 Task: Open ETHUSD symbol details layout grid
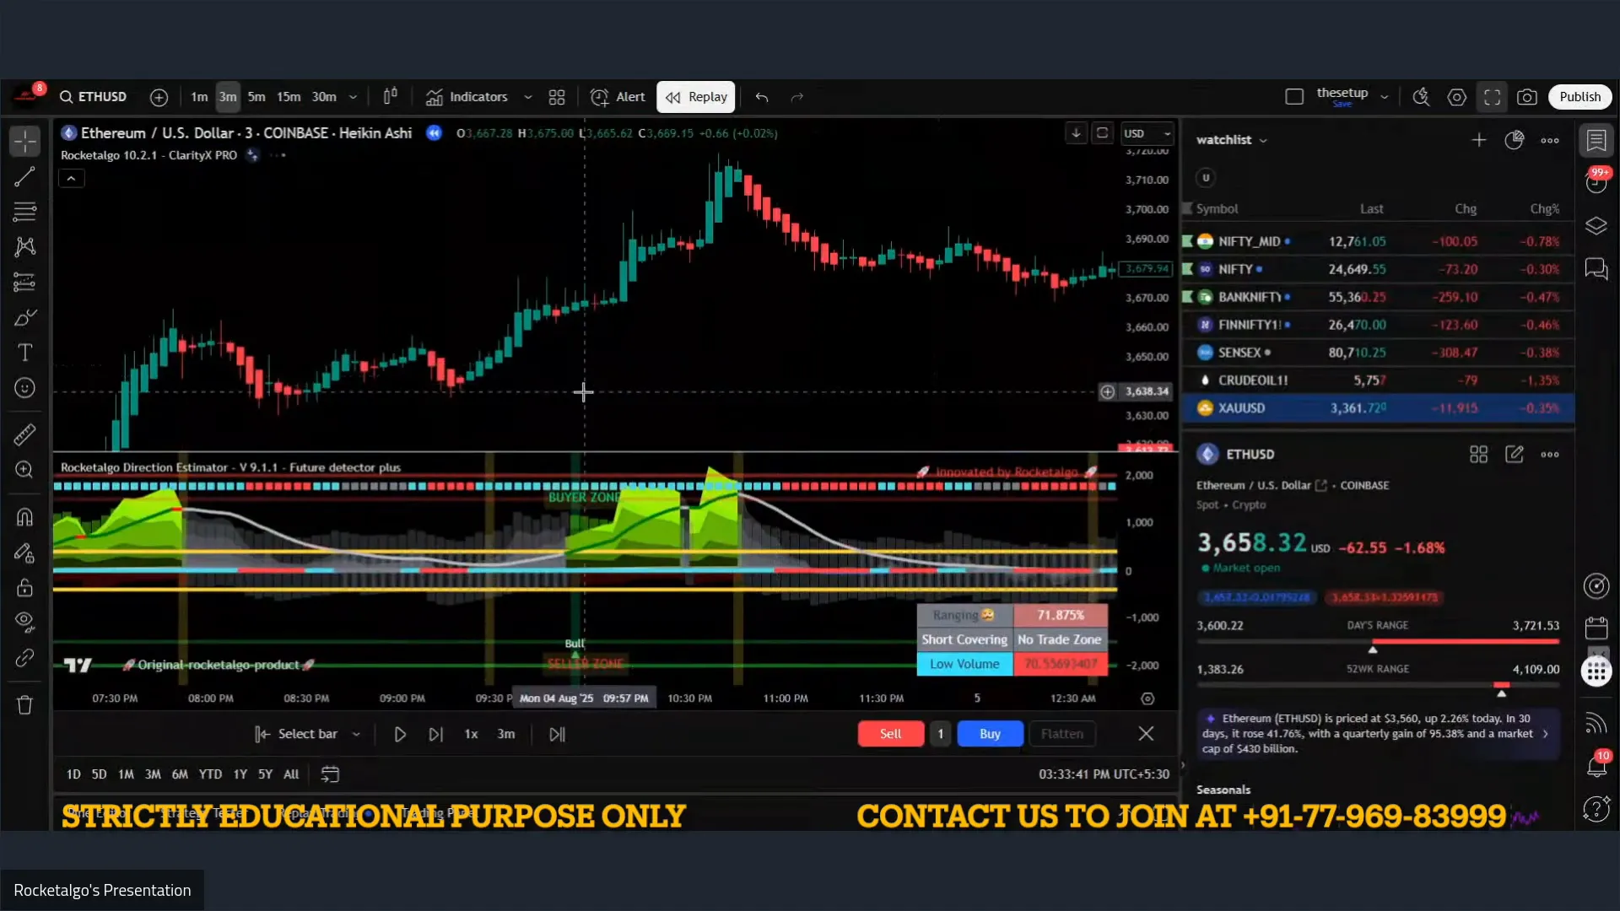[1478, 455]
